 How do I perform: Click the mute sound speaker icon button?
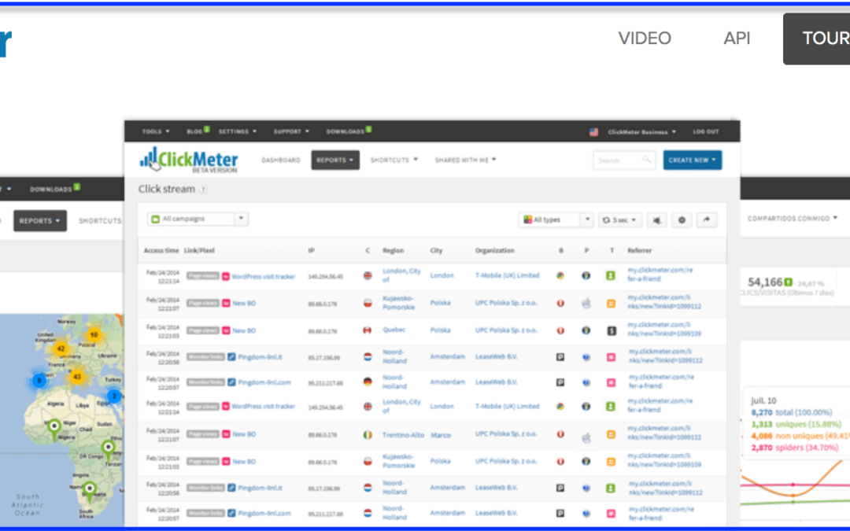657,220
